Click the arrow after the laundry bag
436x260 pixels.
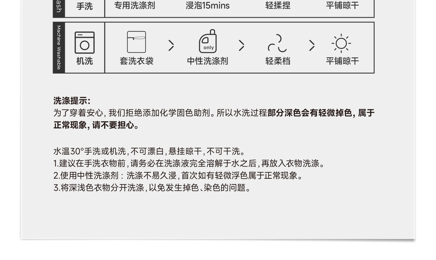point(171,45)
